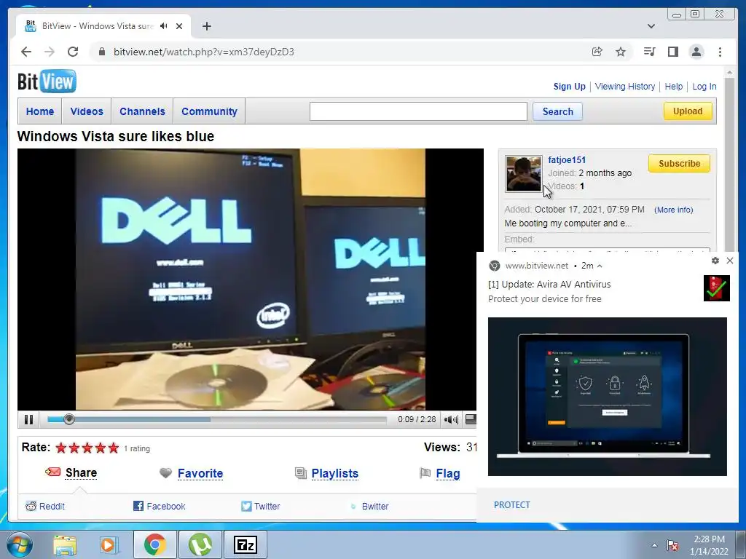Open Windows Start menu

[x=18, y=544]
